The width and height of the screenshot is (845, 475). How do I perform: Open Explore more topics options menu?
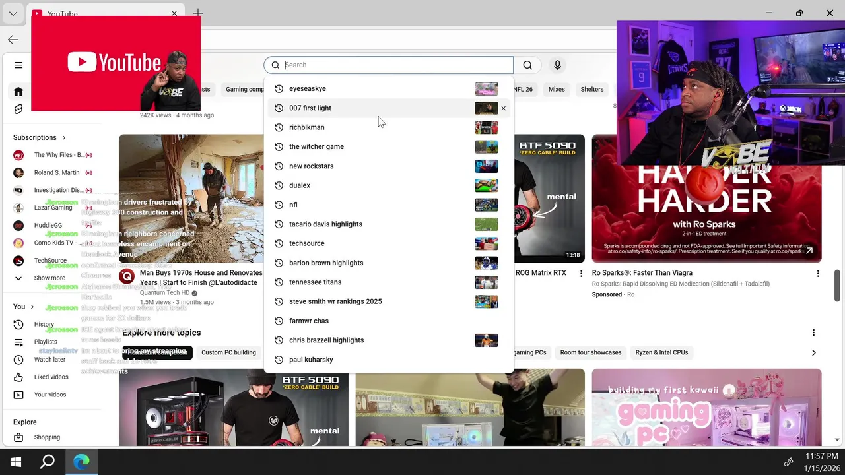[x=813, y=332]
